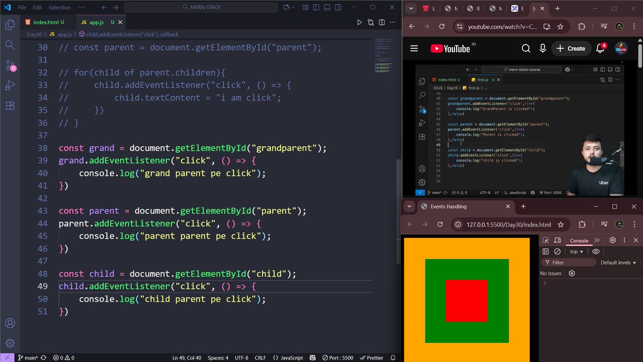Go forward with VS Code navigation arrow

(116, 8)
